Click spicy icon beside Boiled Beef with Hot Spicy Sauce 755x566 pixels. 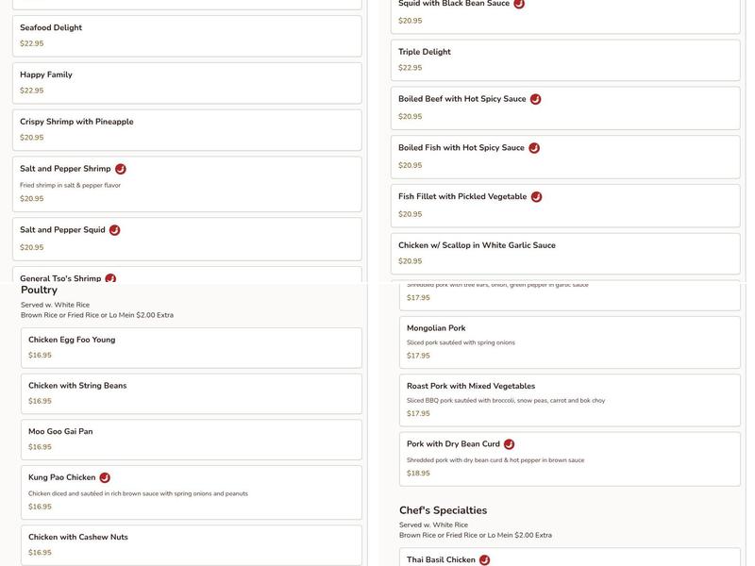point(536,99)
